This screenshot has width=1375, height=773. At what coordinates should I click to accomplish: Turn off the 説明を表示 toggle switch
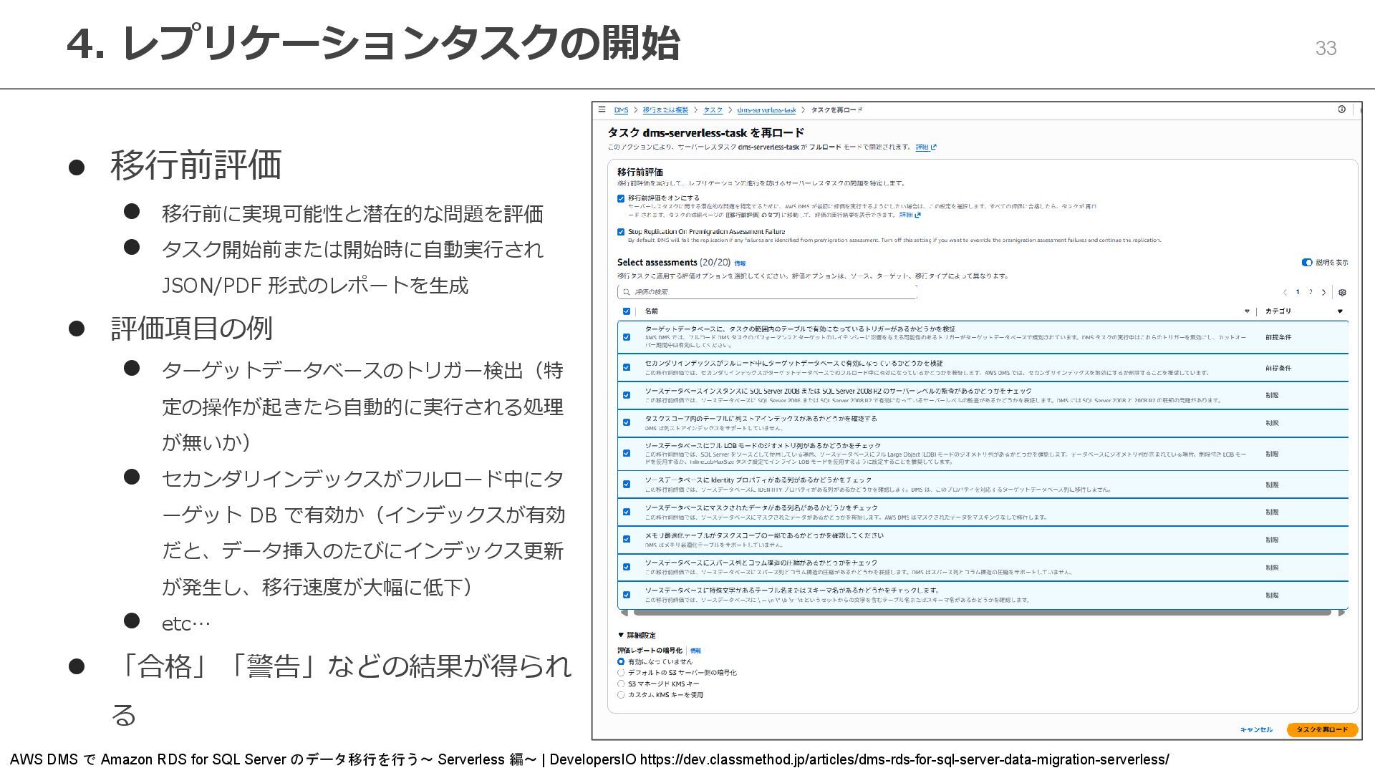pos(1307,263)
